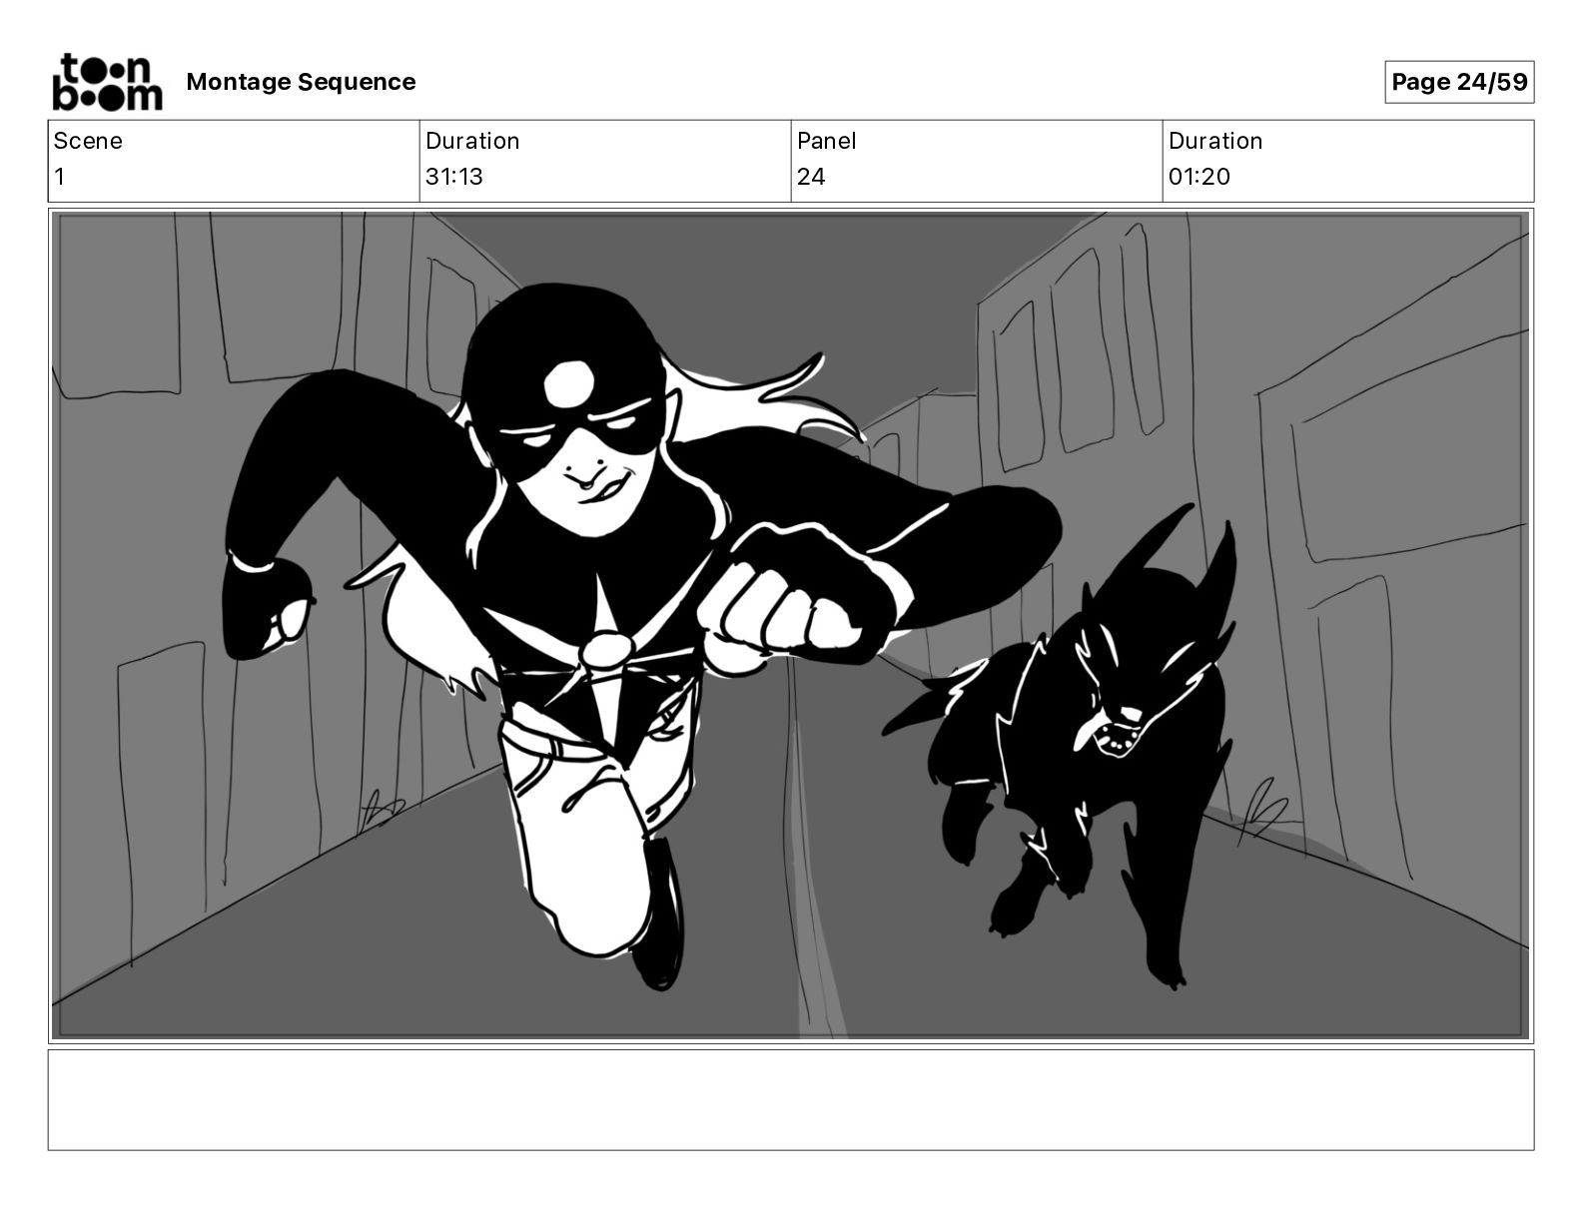Click the storyboard panel drawing thumbnail

pos(791,626)
